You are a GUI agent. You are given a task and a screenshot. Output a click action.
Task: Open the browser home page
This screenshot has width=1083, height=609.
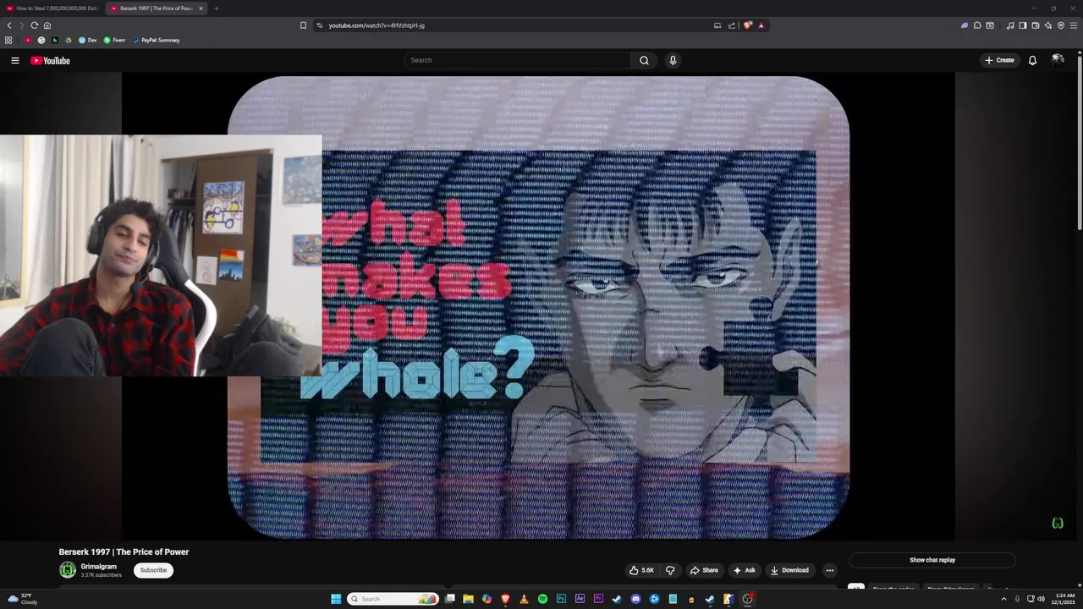(47, 25)
